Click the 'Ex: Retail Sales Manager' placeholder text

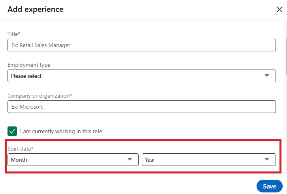[41, 45]
